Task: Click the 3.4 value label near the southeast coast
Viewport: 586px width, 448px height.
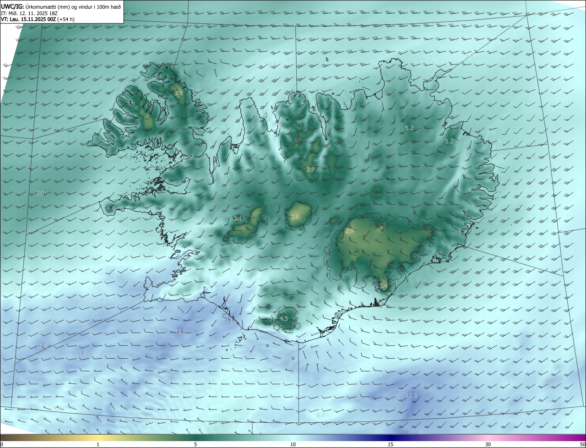Action: (383, 286)
